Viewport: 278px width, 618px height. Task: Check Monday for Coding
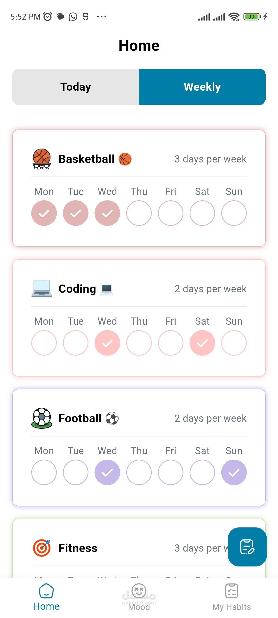point(44,343)
